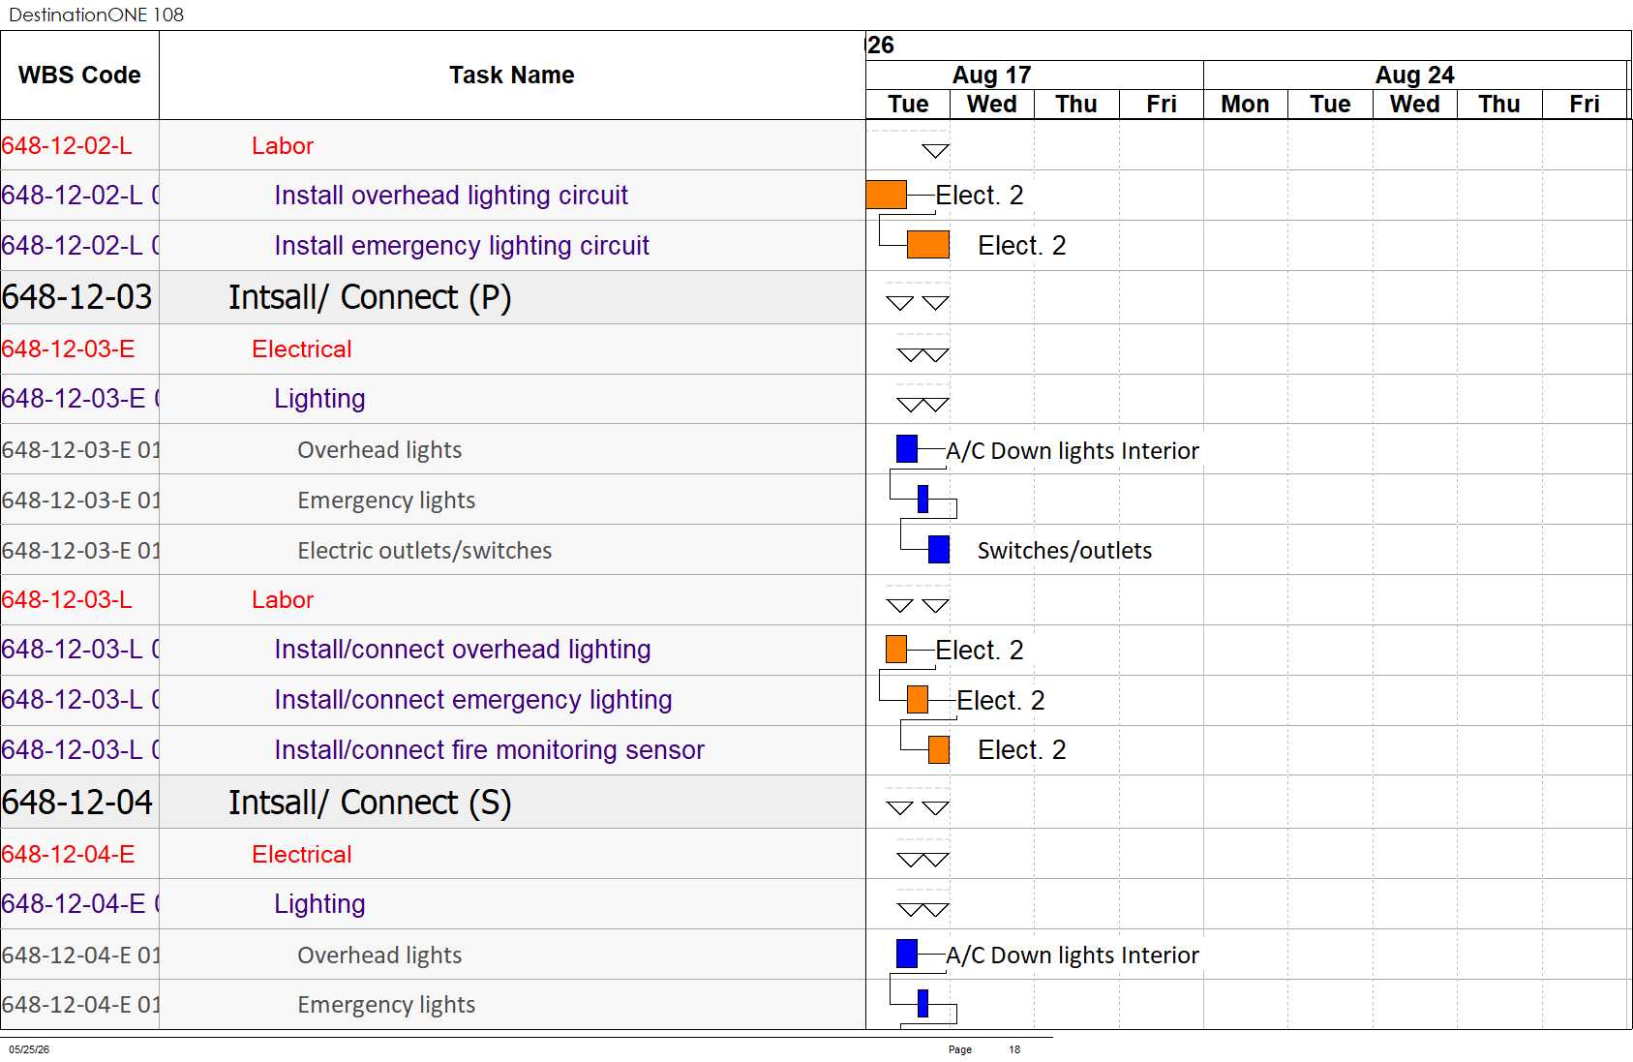Click the Task Name column header

tap(512, 76)
